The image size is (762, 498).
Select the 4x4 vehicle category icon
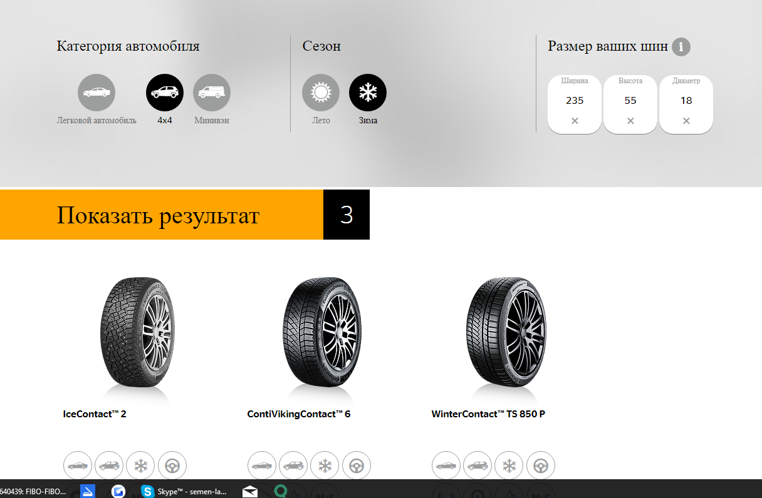(165, 93)
